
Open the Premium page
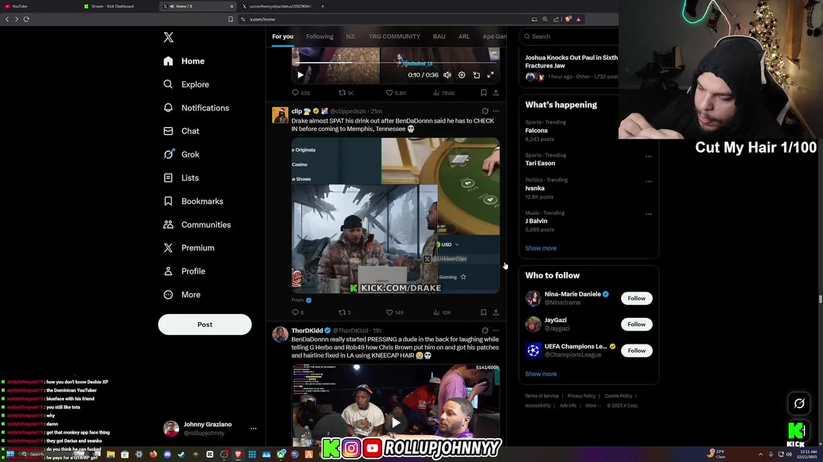pyautogui.click(x=188, y=248)
